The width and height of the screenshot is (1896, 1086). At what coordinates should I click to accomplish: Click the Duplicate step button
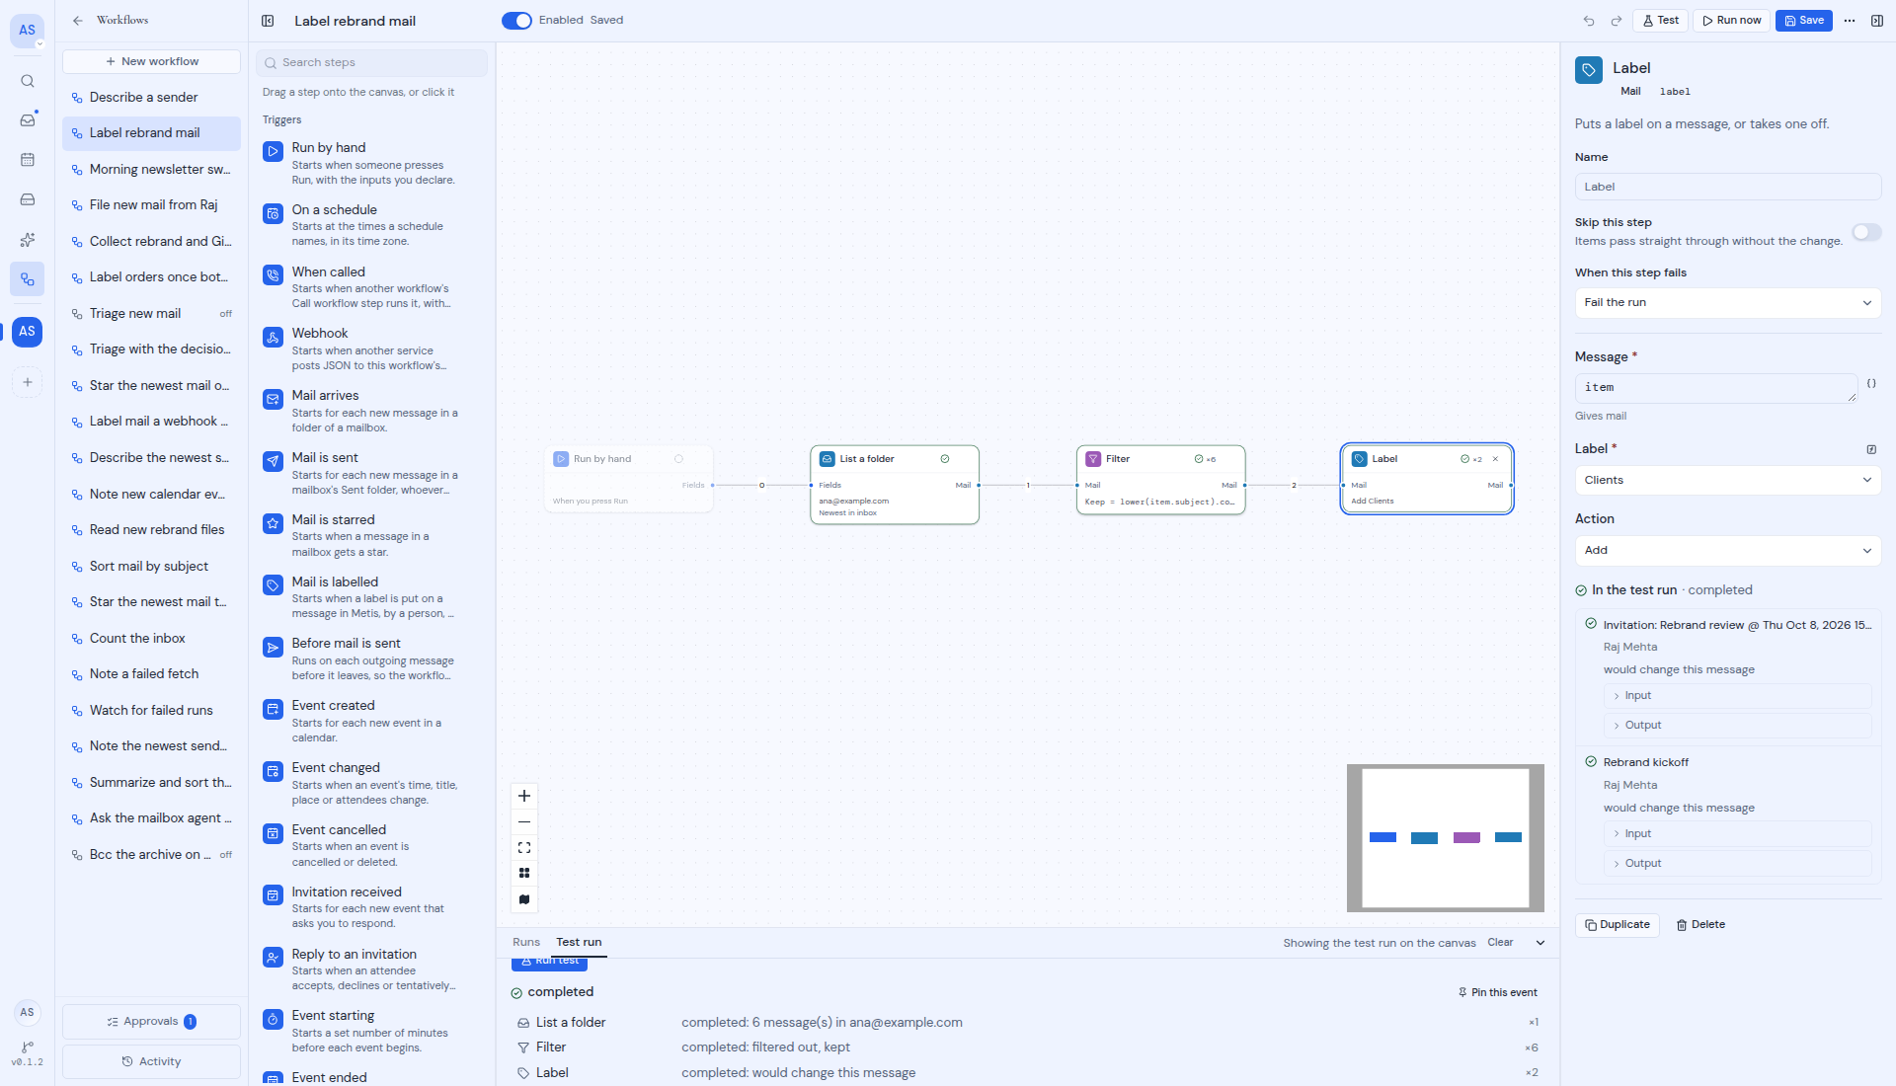1617,925
